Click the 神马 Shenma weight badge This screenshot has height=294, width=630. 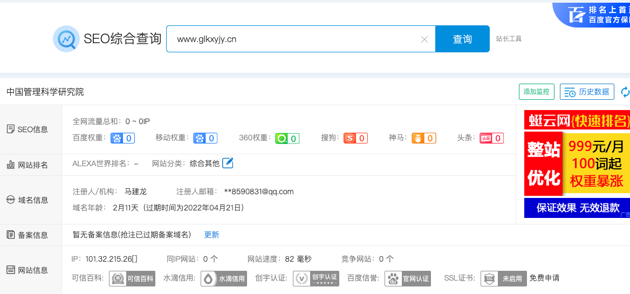424,139
